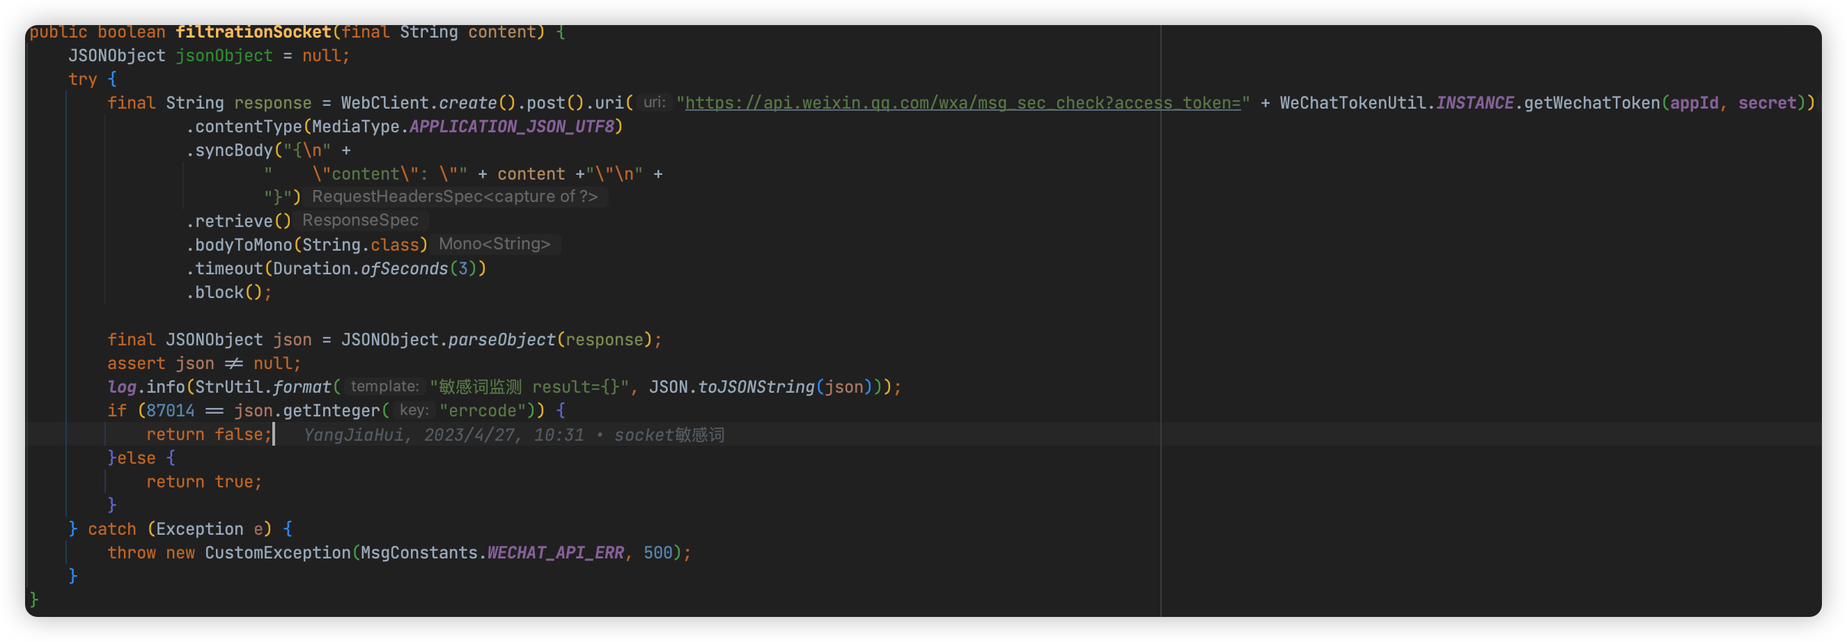The height and width of the screenshot is (642, 1847).
Task: Click the 'uri:' parameter inlay hint
Action: [654, 102]
